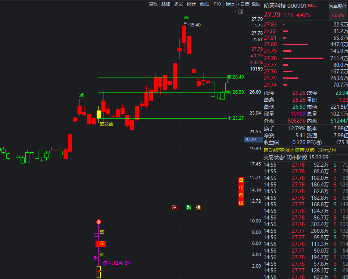This screenshot has width=348, height=279.
Task: Click the green 跌 marker icon
Action: pyautogui.click(x=189, y=207)
